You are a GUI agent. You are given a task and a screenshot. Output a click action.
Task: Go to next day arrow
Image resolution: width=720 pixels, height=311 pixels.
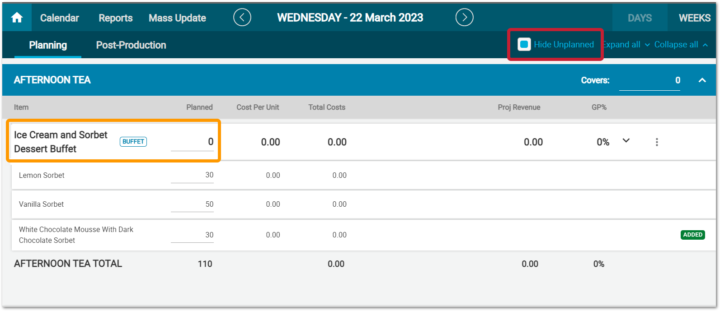coord(464,18)
